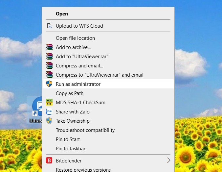Select the UltraViewer desktop shortcut icon

coord(35,110)
